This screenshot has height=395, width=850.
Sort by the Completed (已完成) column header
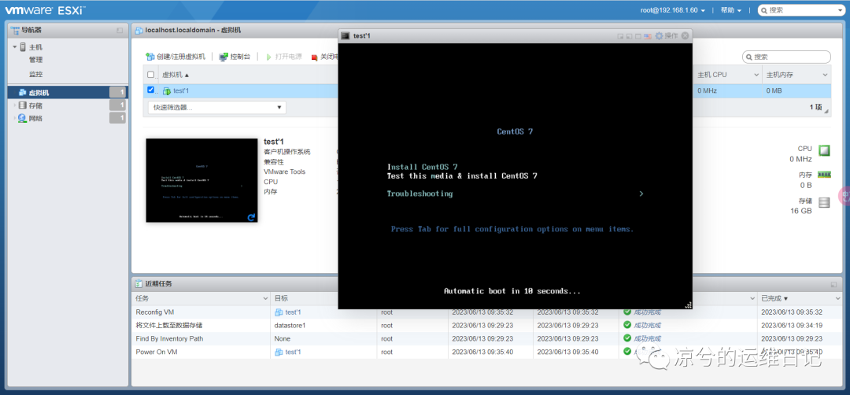[x=774, y=298]
